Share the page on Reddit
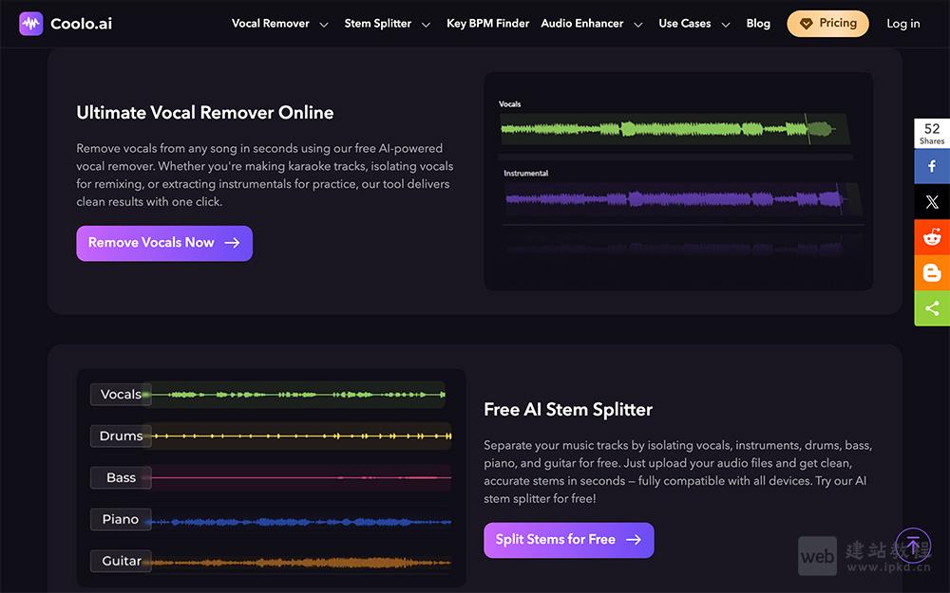This screenshot has width=950, height=593. [x=932, y=237]
